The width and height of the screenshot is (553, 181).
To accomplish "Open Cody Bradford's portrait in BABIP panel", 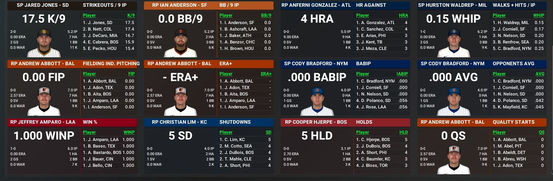I will point(317,101).
